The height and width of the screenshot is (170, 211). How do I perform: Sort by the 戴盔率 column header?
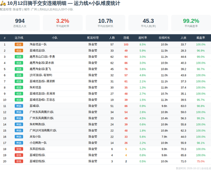pos(201,38)
